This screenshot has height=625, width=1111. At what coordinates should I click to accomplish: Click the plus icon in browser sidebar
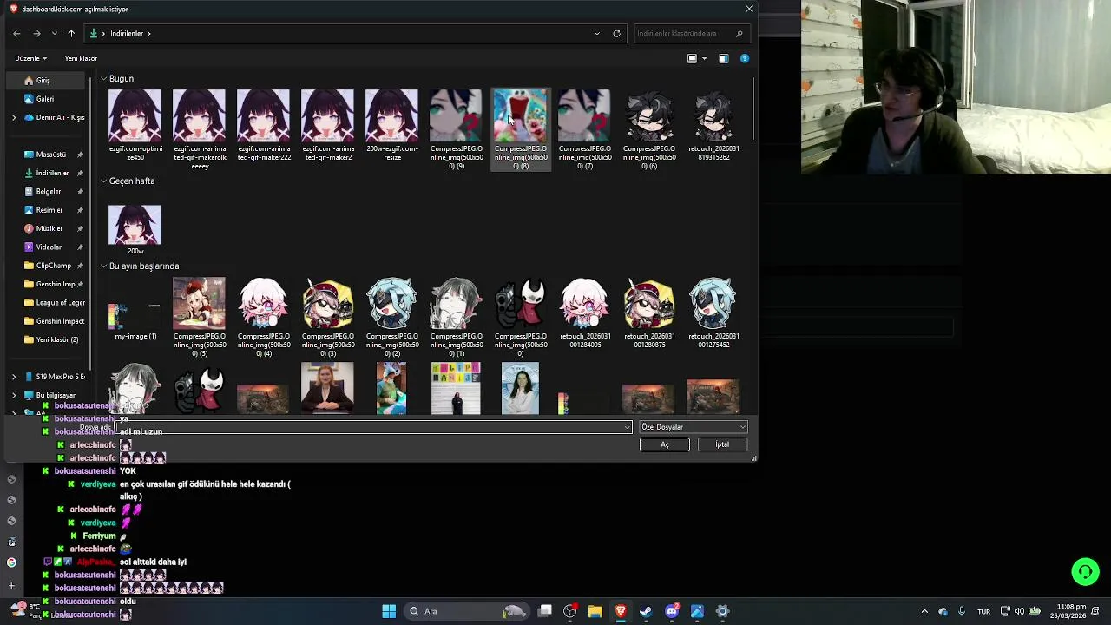[x=11, y=586]
